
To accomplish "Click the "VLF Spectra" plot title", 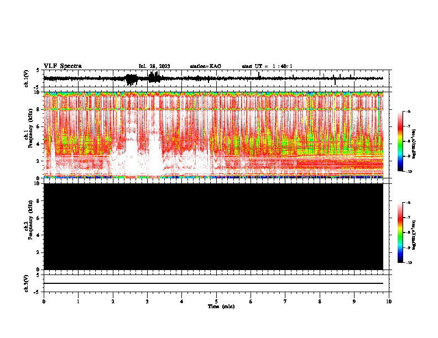I will click(x=62, y=66).
